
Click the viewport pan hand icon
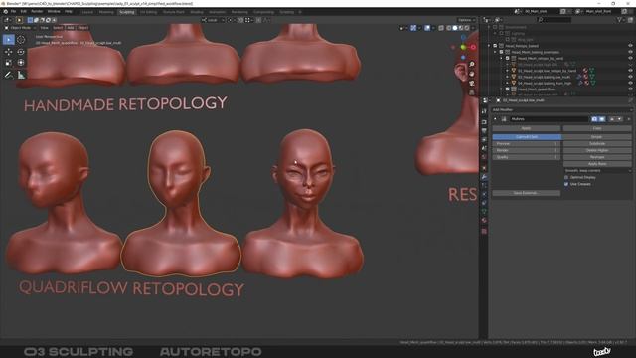click(x=472, y=74)
